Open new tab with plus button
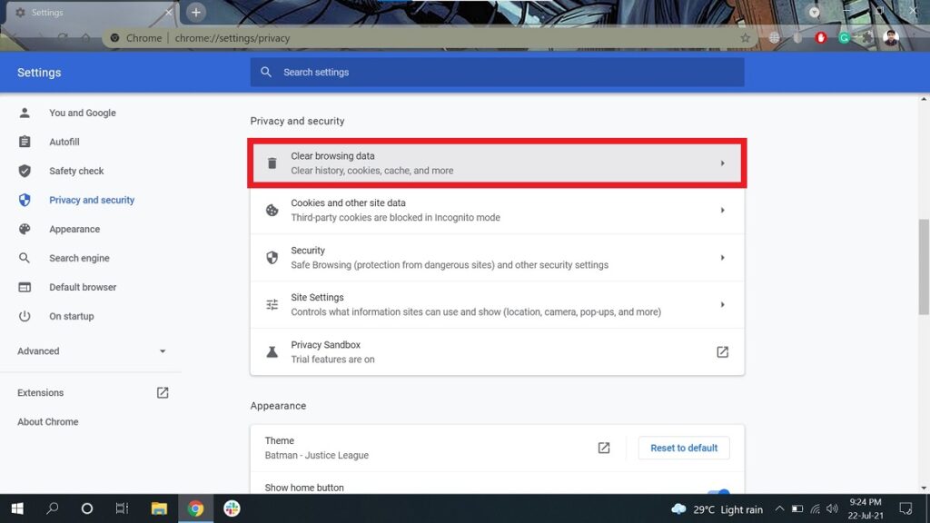Viewport: 930px width, 523px height. pos(196,12)
